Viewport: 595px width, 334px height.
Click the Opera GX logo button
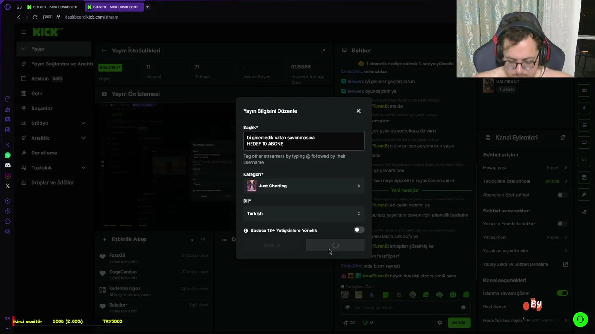pyautogui.click(x=7, y=7)
